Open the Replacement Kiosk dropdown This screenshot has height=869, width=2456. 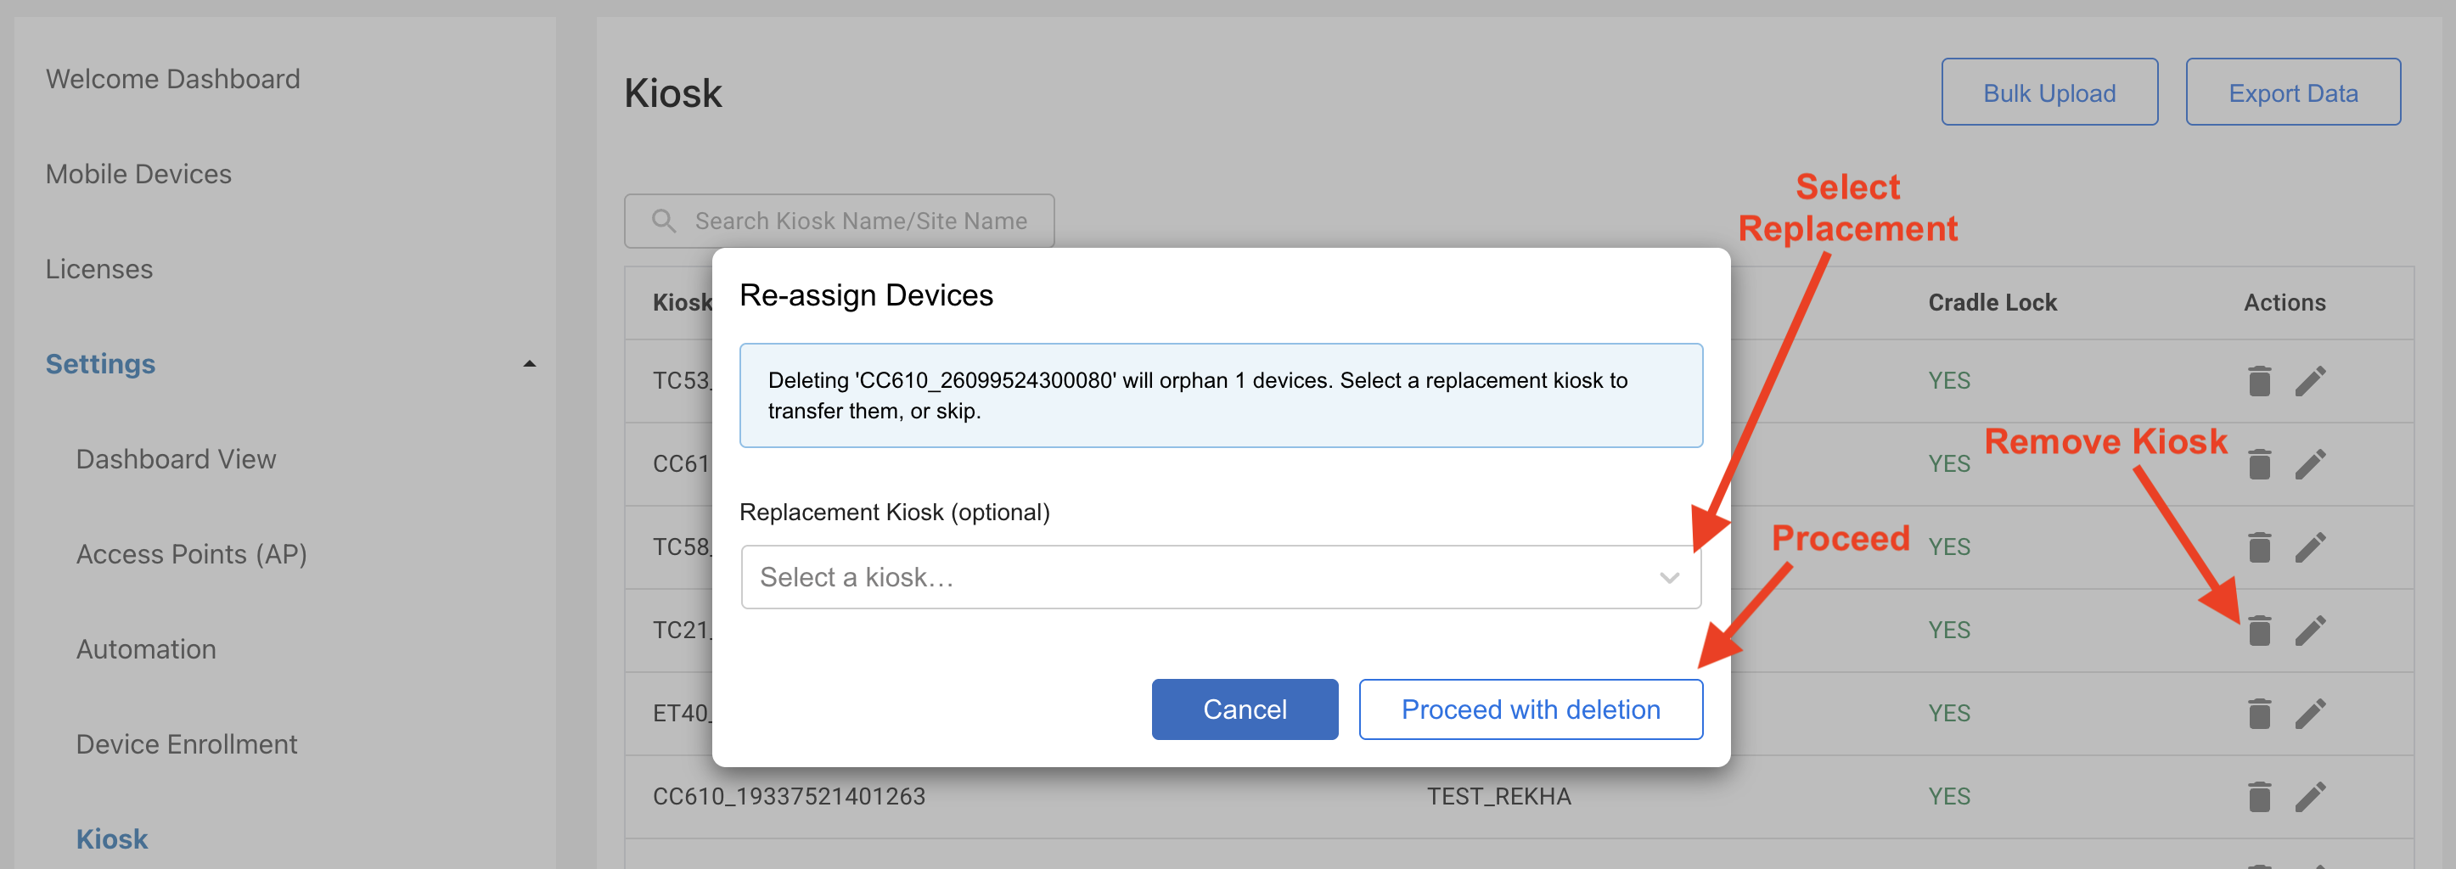(1221, 576)
